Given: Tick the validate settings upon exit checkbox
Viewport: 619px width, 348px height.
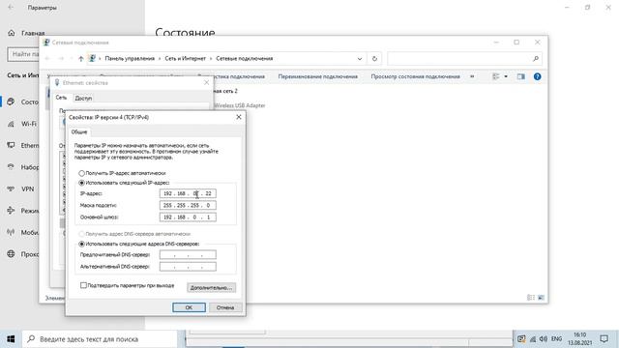Looking at the screenshot, I should 83,285.
